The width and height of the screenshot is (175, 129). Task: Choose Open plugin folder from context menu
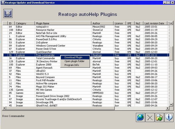click(x=75, y=61)
